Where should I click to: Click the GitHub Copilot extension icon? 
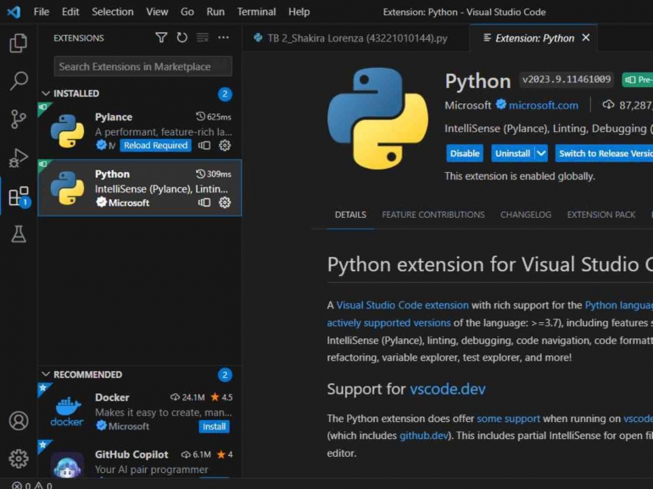point(67,465)
